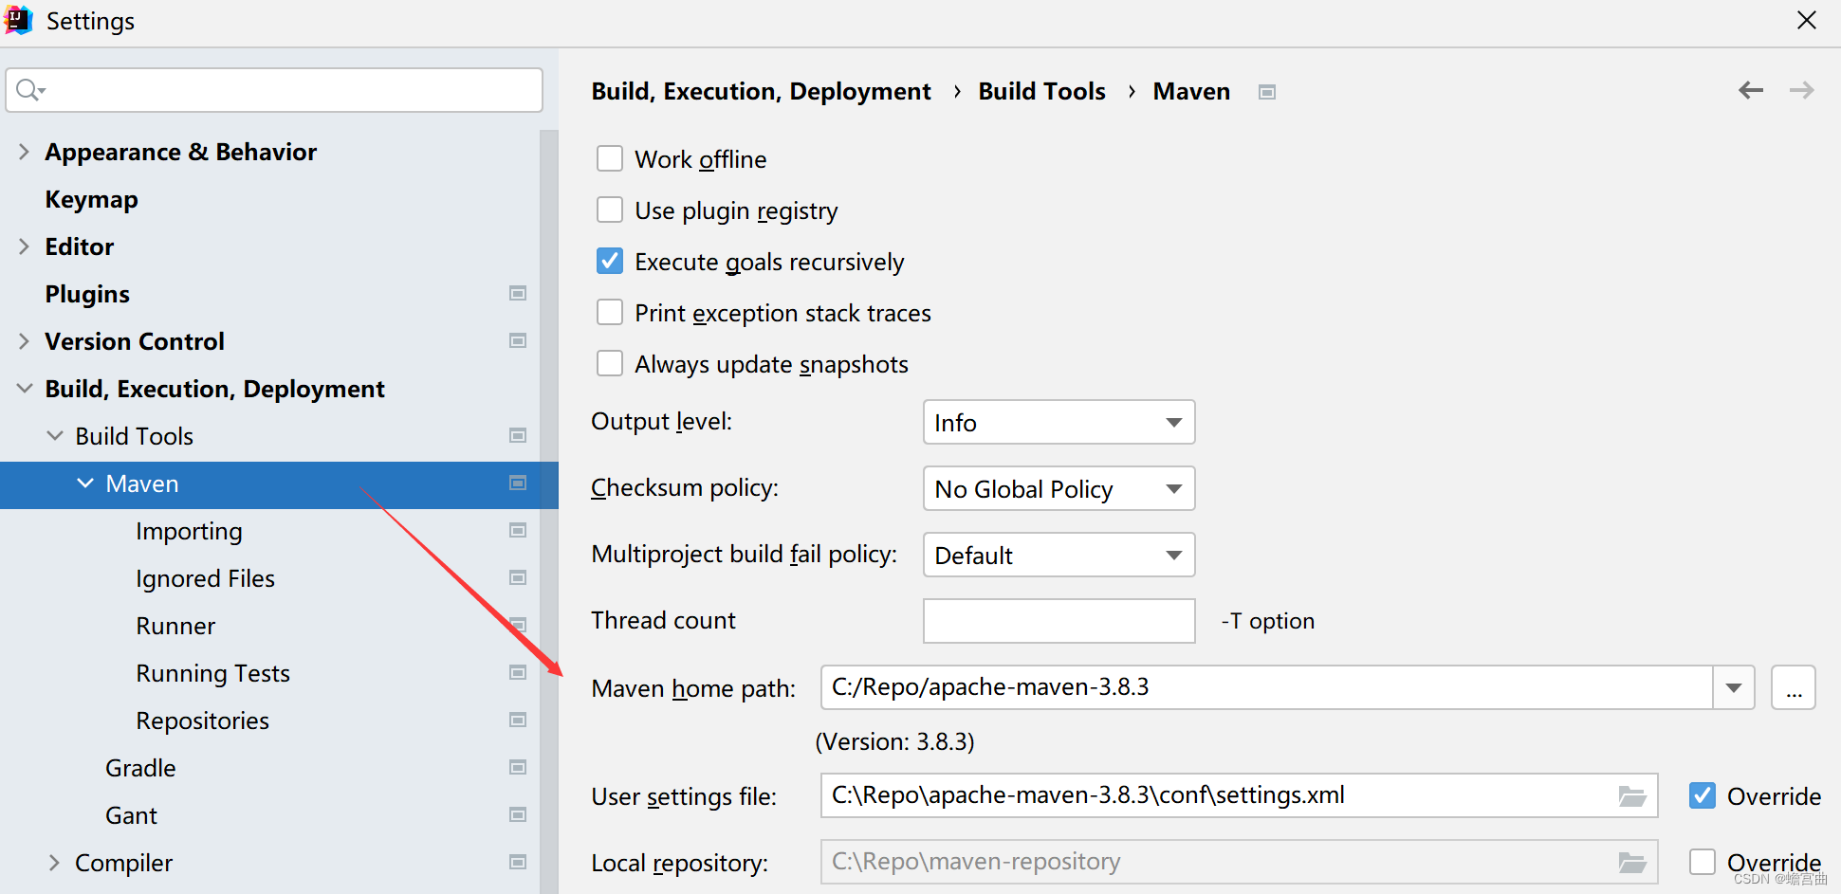
Task: Select Running Tests under Maven
Action: click(212, 673)
